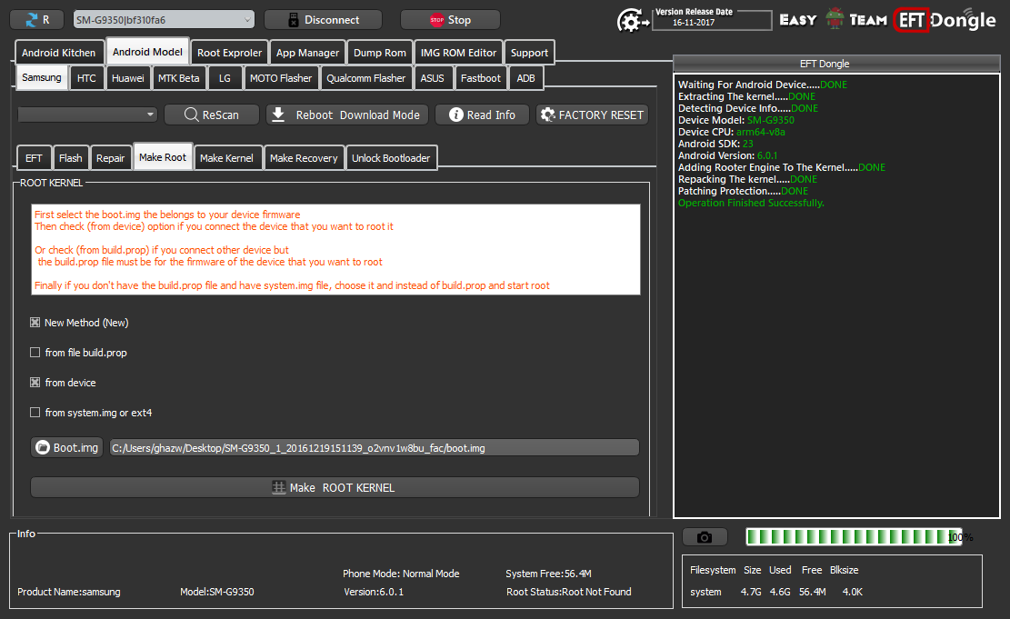
Task: Click the Version Release Date field
Action: [x=711, y=20]
